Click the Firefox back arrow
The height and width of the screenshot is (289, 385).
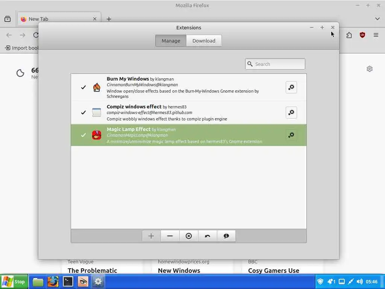[x=9, y=35]
